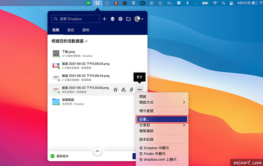Click the 螢幕截圖 folder icon
The height and width of the screenshot is (166, 263).
56,102
